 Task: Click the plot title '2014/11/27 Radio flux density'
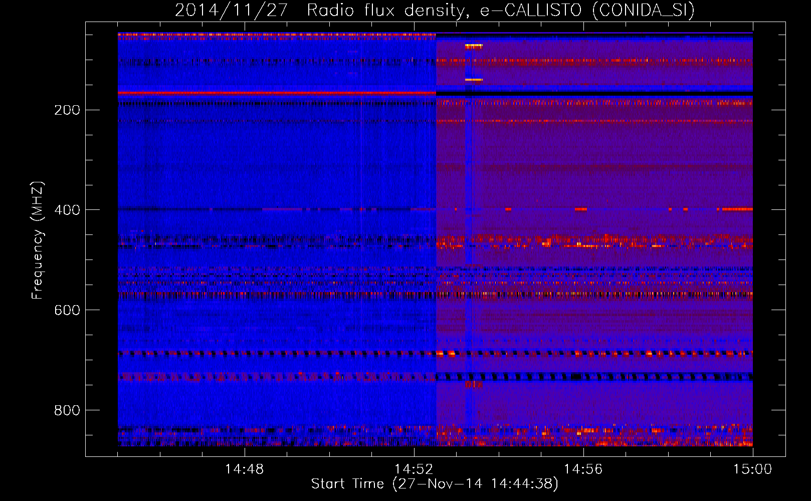tap(435, 11)
